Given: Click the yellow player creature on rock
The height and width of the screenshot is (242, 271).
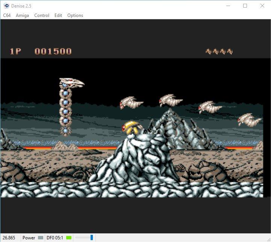Looking at the screenshot, I should tap(132, 128).
